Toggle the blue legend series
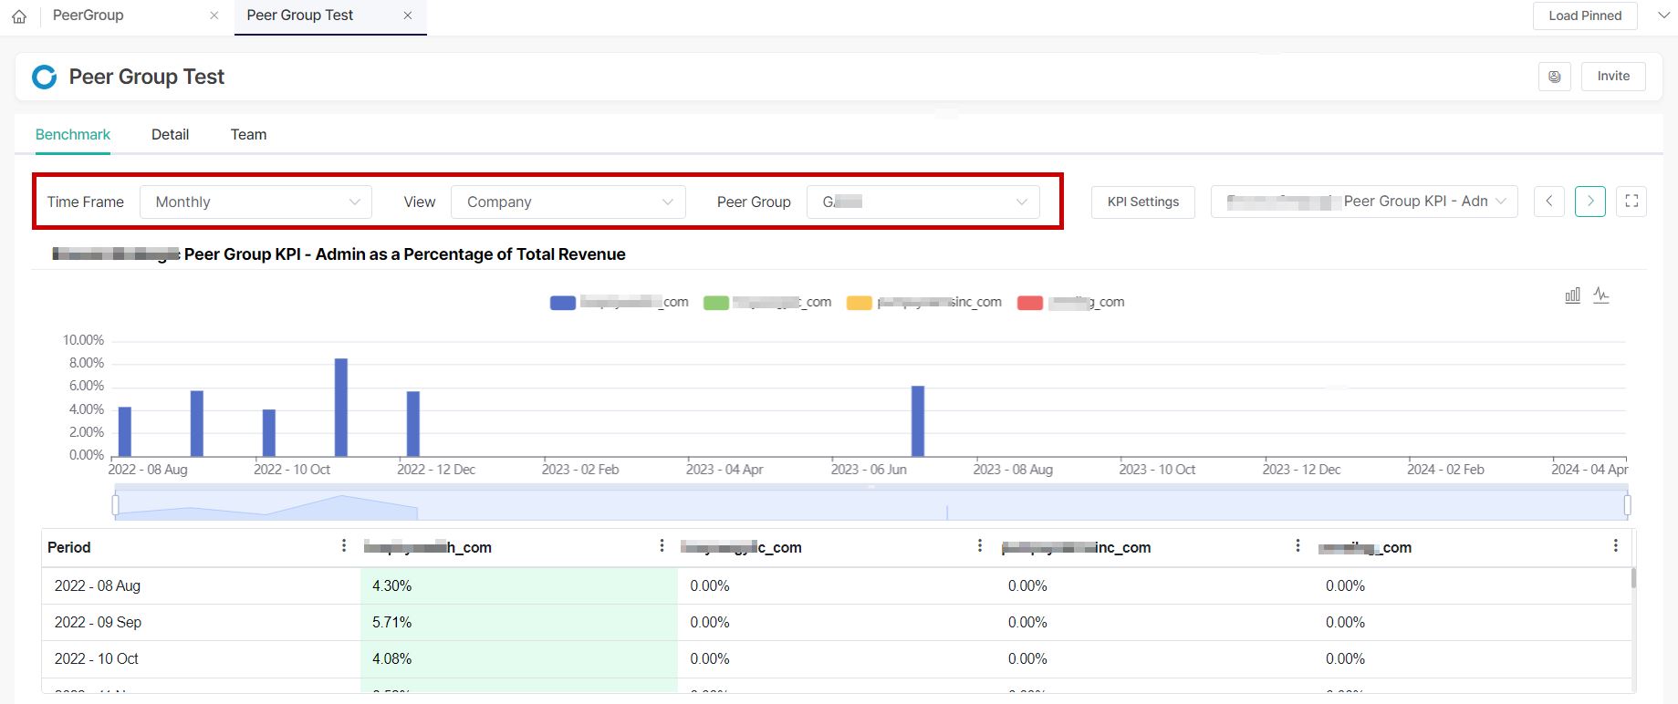 click(x=563, y=303)
